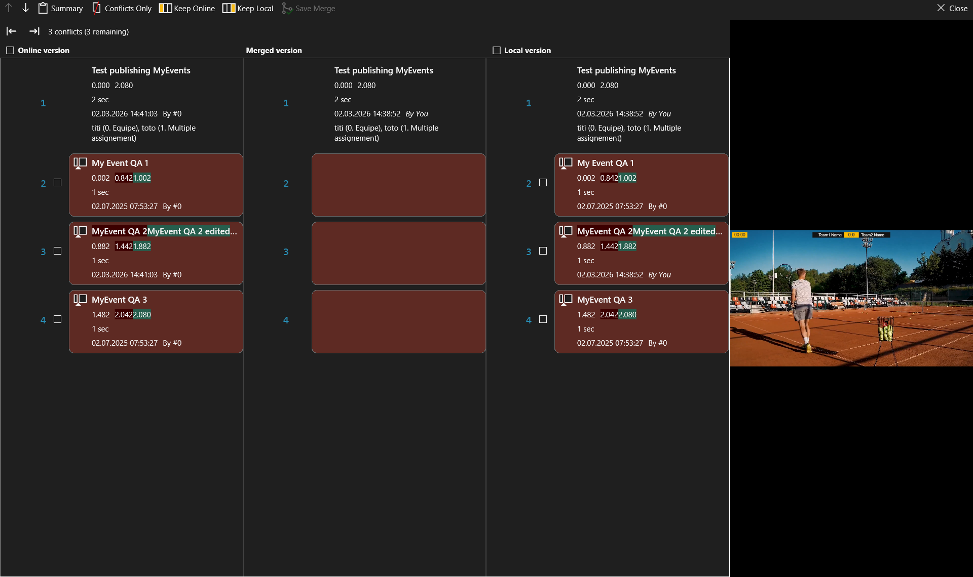
Task: Click the down arrow navigation icon
Action: (25, 8)
